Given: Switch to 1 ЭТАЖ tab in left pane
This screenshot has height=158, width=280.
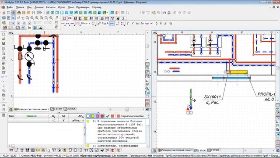Looking at the screenshot, I should coord(56,109).
